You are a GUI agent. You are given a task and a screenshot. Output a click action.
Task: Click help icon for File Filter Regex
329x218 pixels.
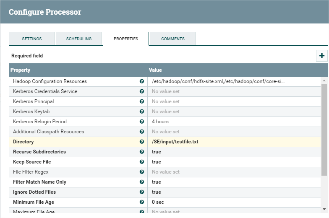pos(142,172)
